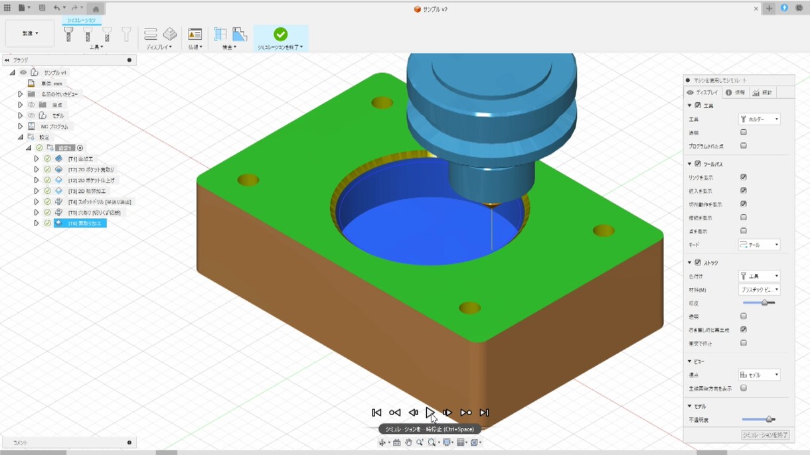Select the pan hand tool
This screenshot has height=455, width=810.
408,442
